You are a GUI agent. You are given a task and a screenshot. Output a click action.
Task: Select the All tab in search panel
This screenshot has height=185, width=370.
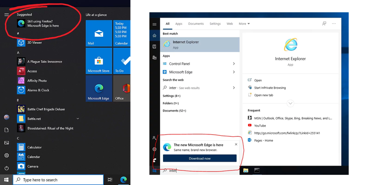(167, 24)
